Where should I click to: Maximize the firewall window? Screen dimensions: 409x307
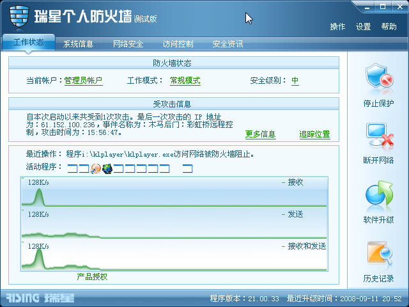[383, 7]
